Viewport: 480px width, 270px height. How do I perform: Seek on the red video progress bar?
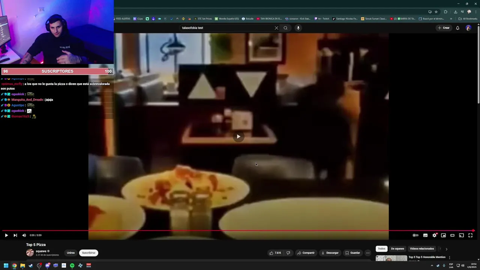pyautogui.click(x=238, y=231)
